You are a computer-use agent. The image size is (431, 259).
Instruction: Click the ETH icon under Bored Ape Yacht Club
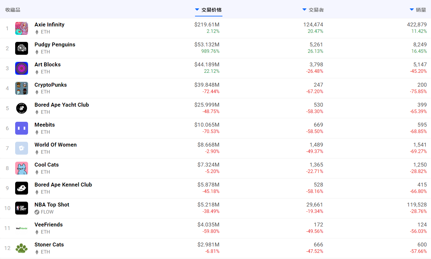tap(37, 112)
